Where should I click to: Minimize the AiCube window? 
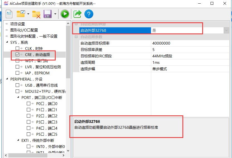coord(199,3)
